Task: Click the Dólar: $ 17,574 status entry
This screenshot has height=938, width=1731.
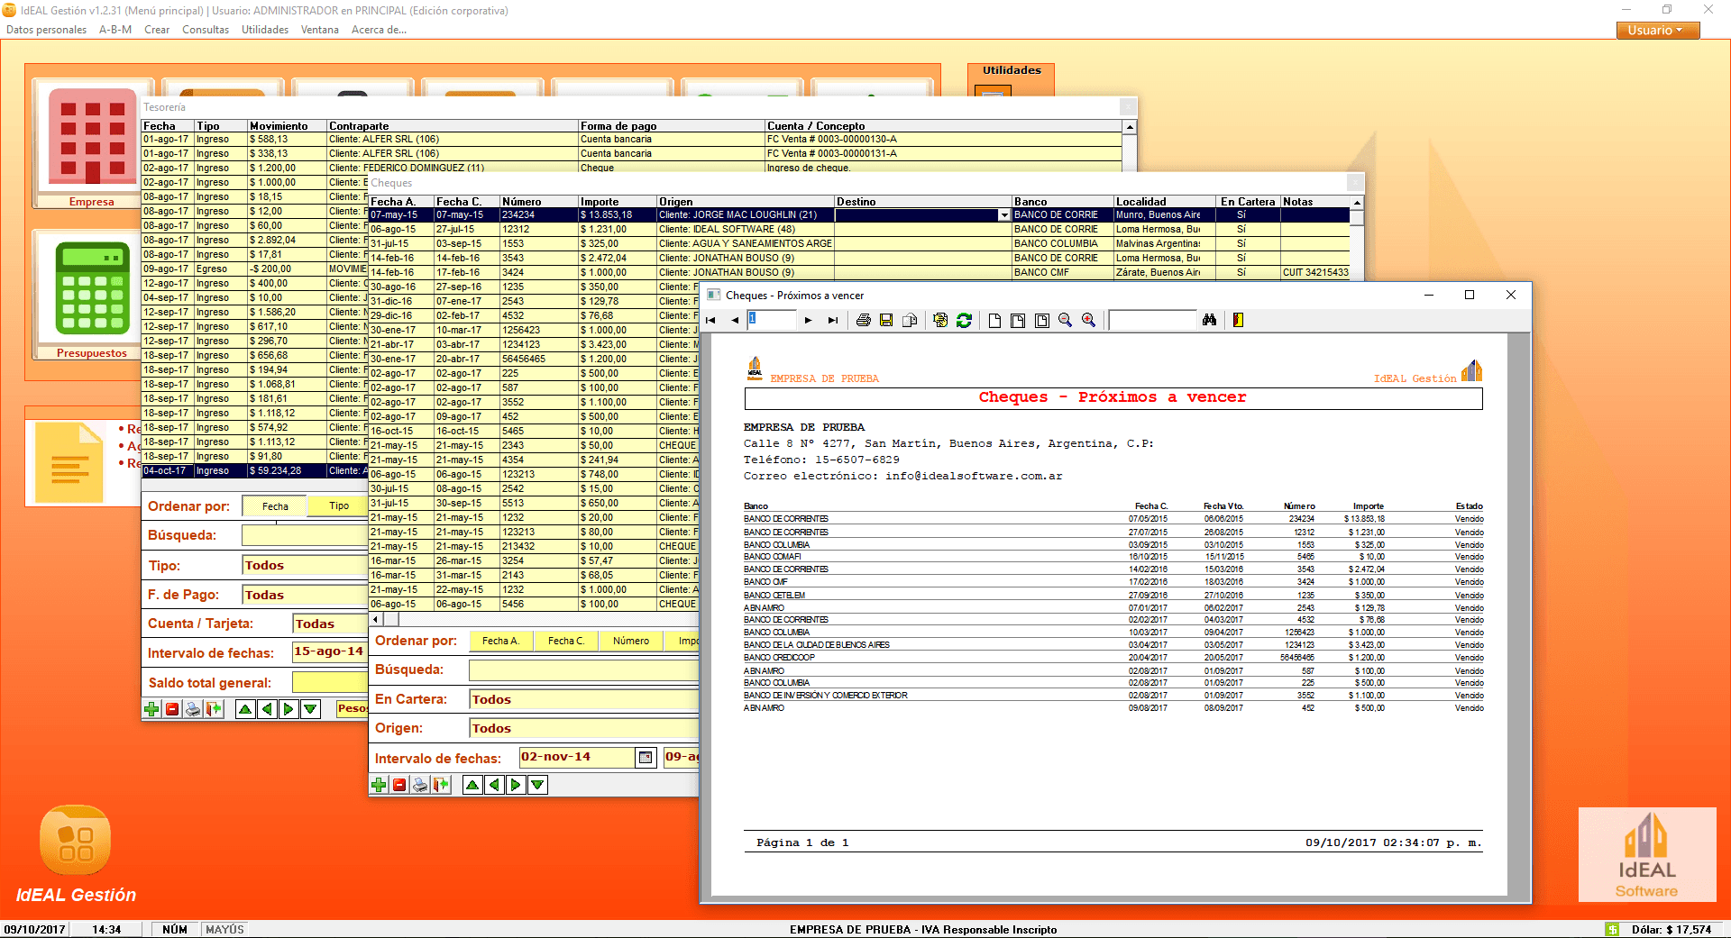Action: pos(1671,930)
